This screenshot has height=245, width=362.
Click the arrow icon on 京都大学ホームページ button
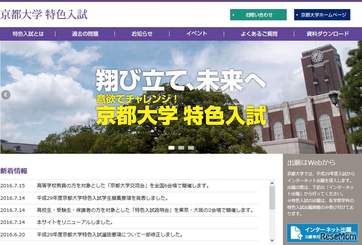coord(297,15)
